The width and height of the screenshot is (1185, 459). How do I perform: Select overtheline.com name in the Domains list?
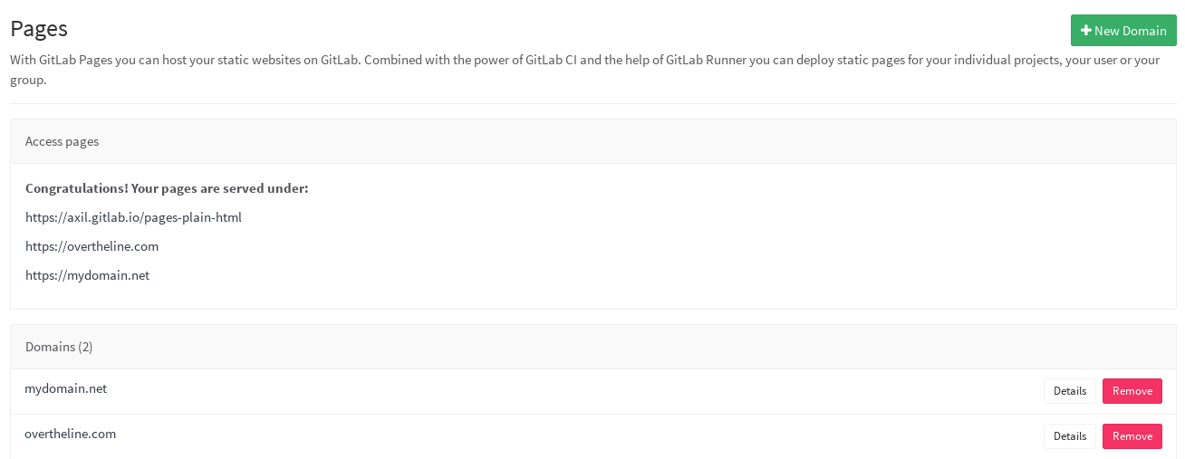(x=70, y=434)
